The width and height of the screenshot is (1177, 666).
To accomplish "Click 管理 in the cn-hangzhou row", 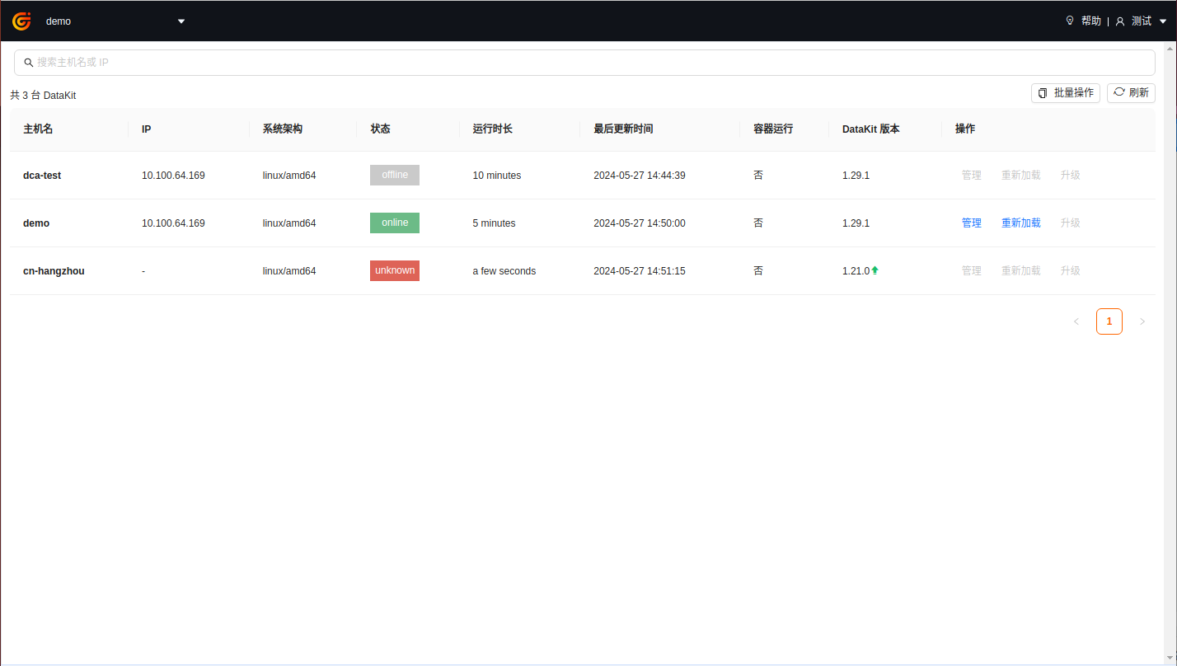I will click(972, 271).
